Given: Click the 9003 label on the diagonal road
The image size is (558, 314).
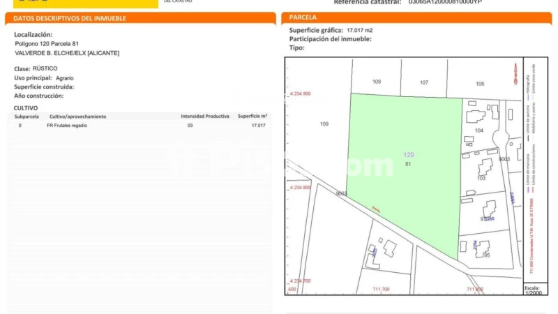Looking at the screenshot, I should pyautogui.click(x=341, y=193).
